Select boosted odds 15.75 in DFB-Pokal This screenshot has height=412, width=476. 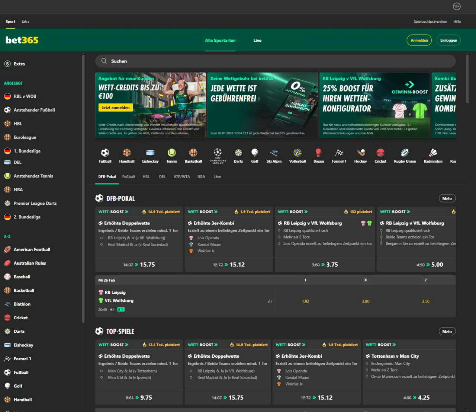pyautogui.click(x=139, y=265)
